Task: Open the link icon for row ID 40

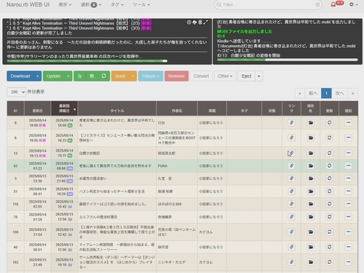Action: (x=291, y=247)
